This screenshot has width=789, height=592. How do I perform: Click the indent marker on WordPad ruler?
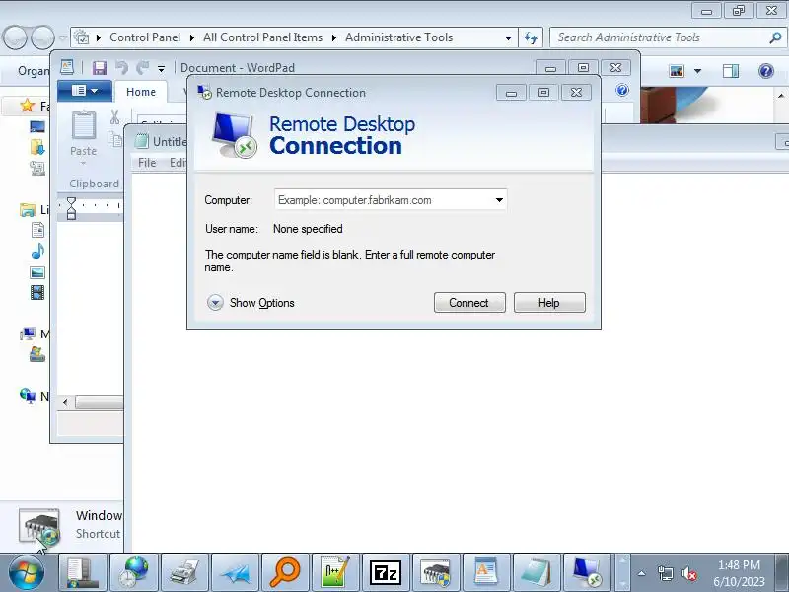71,208
